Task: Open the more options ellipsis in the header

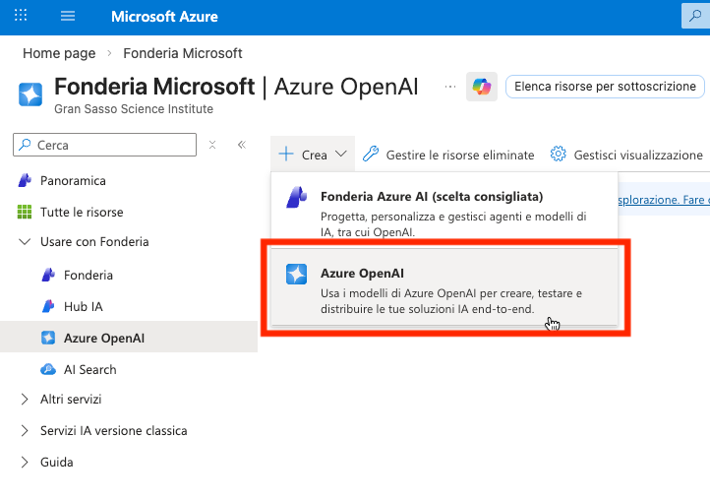Action: click(x=450, y=87)
